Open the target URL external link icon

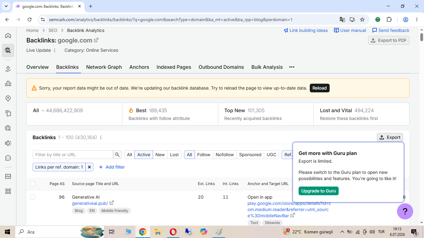[293, 215]
